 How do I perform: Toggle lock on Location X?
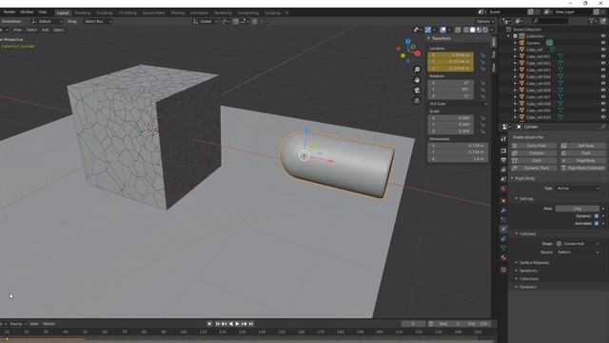tap(482, 55)
